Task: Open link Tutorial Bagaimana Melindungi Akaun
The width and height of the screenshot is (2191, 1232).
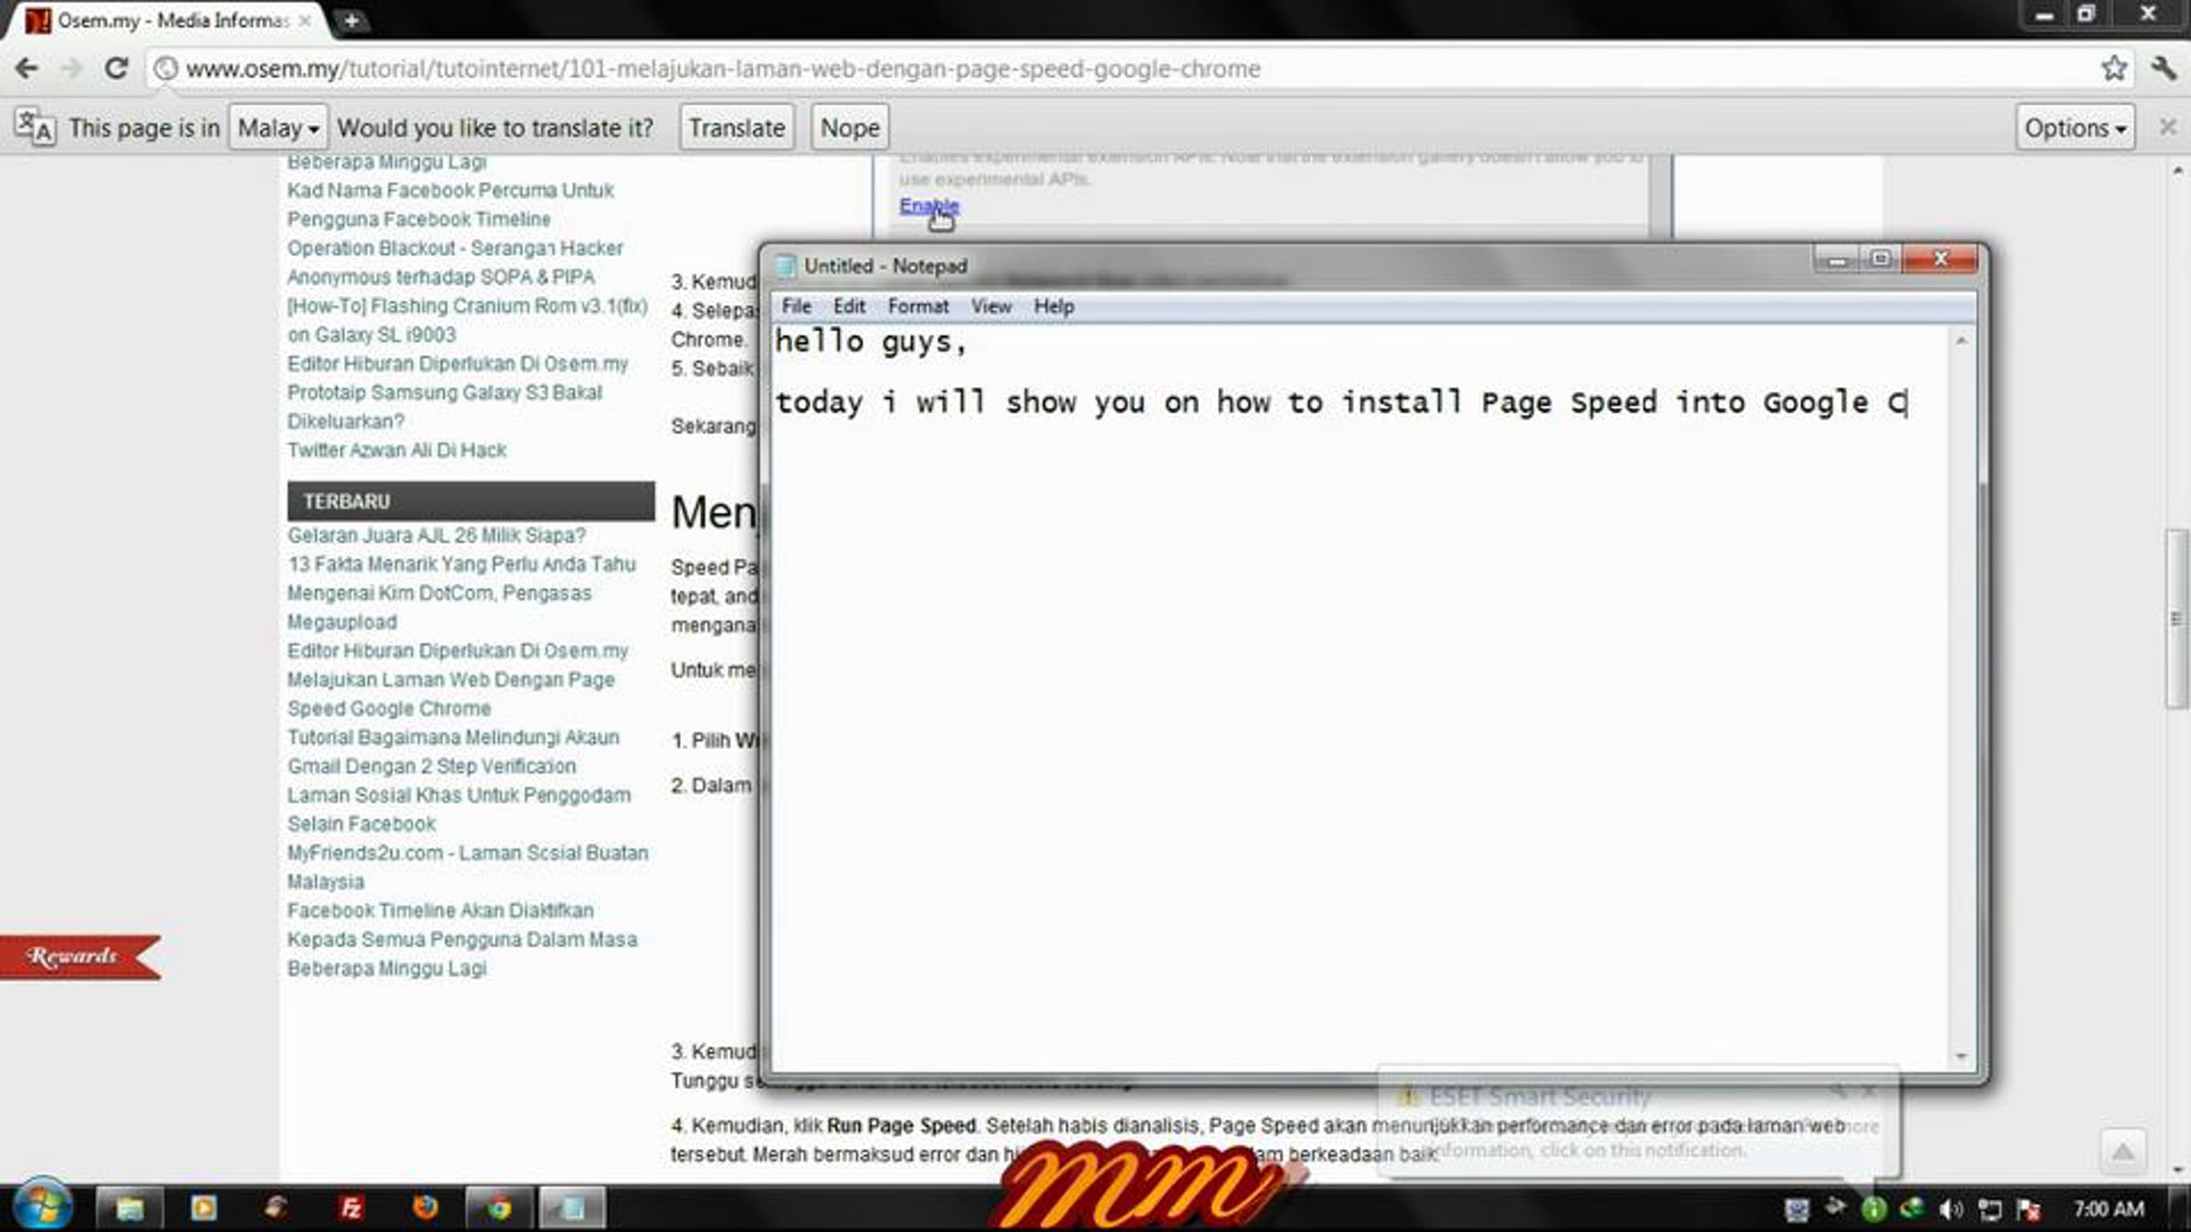Action: point(453,737)
